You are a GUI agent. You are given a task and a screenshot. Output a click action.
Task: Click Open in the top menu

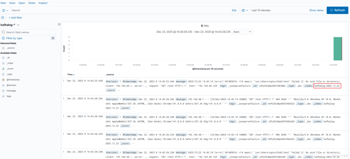[x=22, y=3]
